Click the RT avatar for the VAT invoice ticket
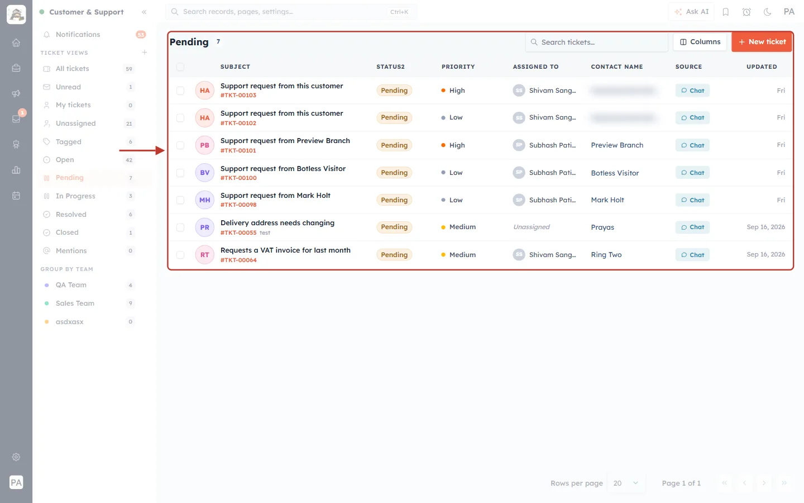This screenshot has width=804, height=503. [x=205, y=255]
